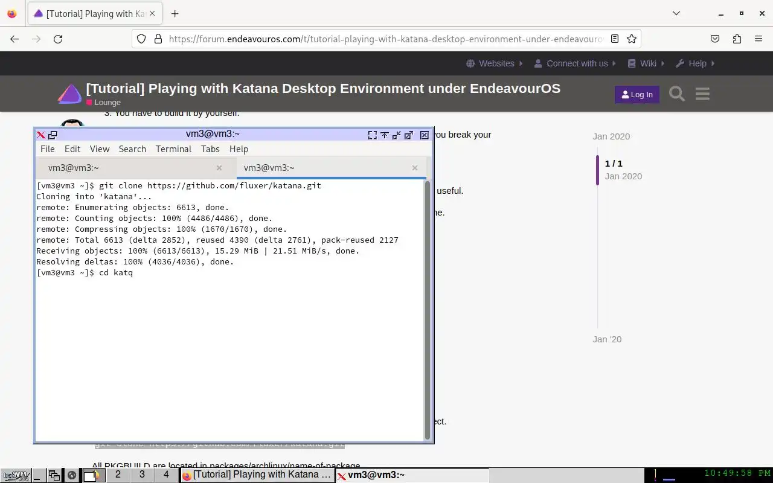773x483 pixels.
Task: Click the 1 / 1 timeline position marker
Action: coord(614,164)
